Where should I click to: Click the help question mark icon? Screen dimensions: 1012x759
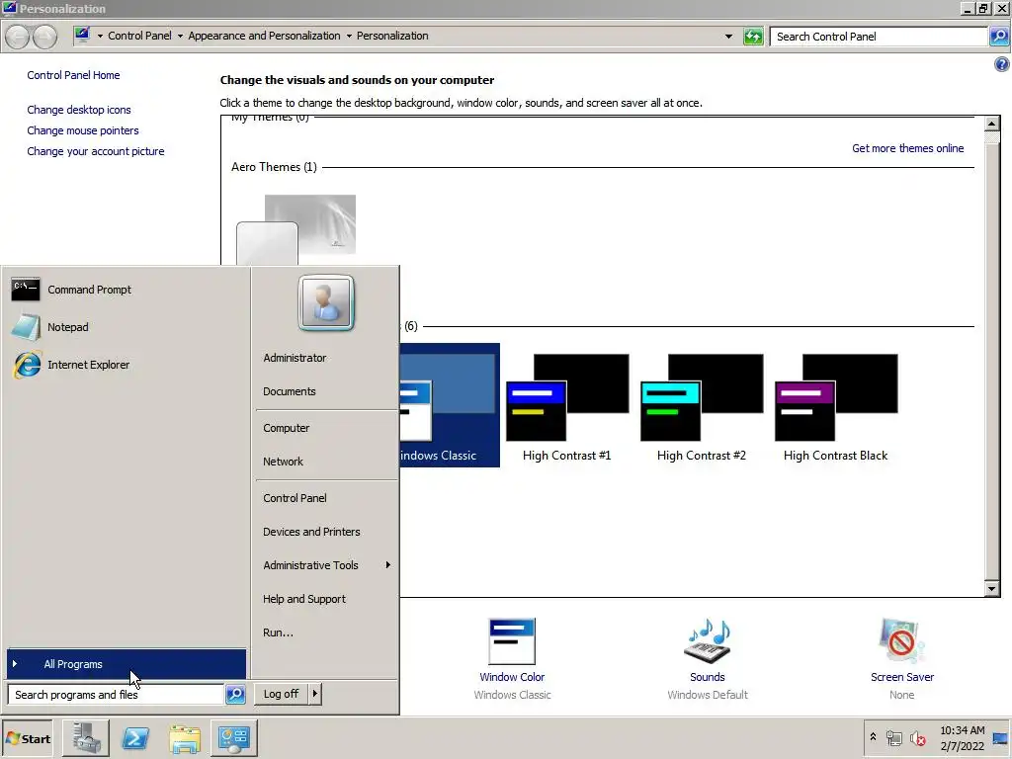pos(1002,64)
